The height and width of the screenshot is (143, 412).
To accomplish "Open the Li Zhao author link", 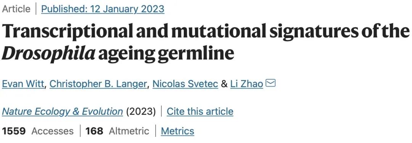I will click(x=247, y=84).
